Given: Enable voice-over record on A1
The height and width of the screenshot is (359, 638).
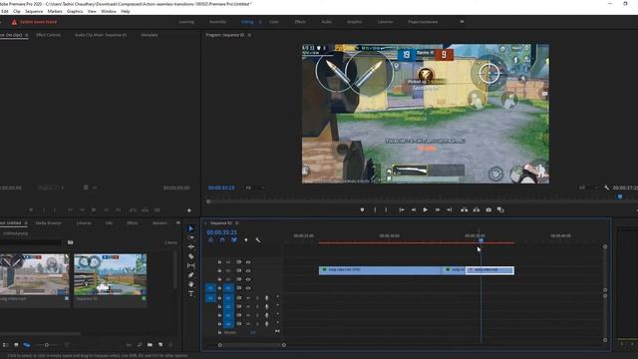Looking at the screenshot, I should pos(267,298).
